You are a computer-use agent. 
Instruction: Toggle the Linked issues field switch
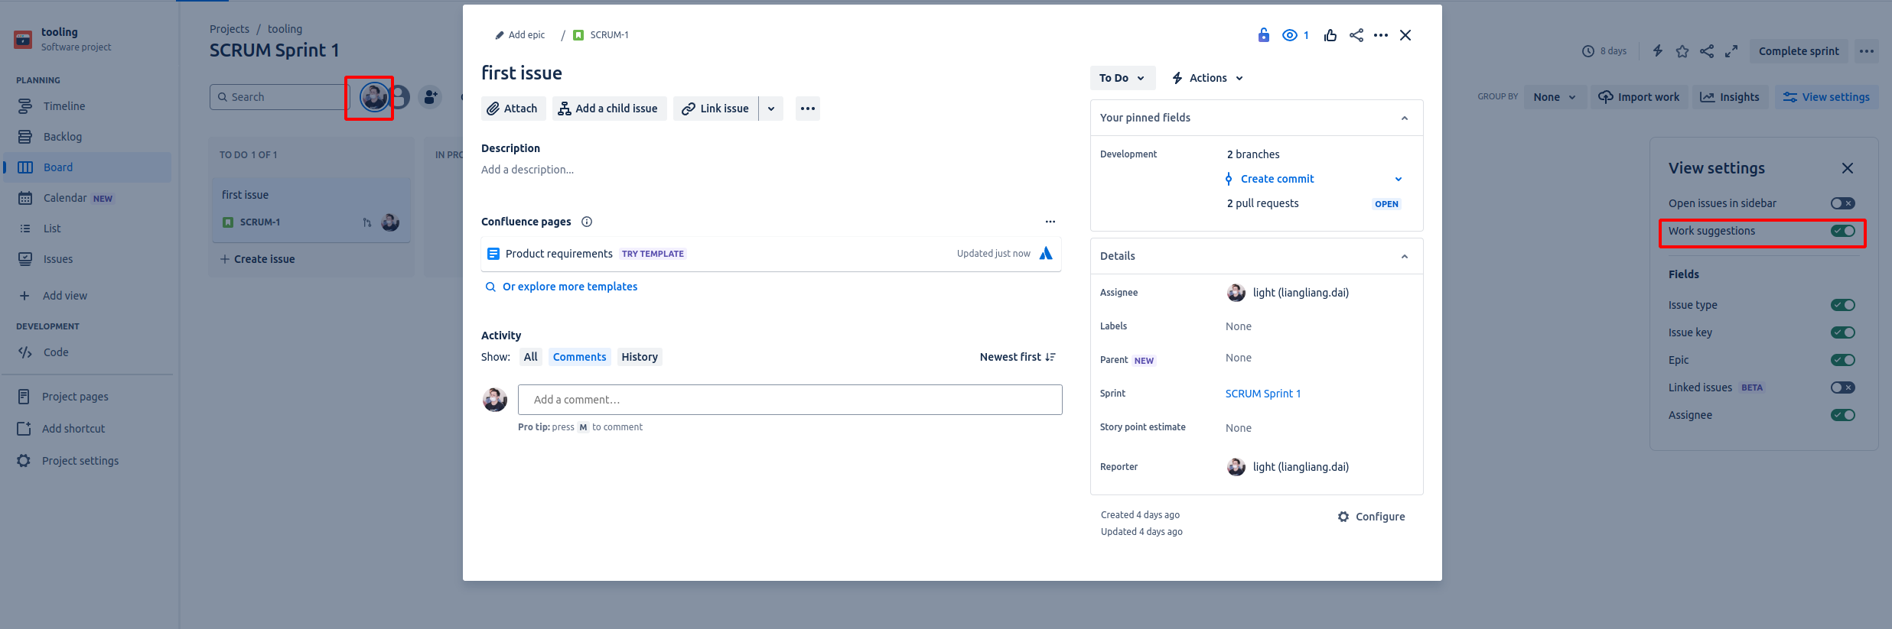1843,387
